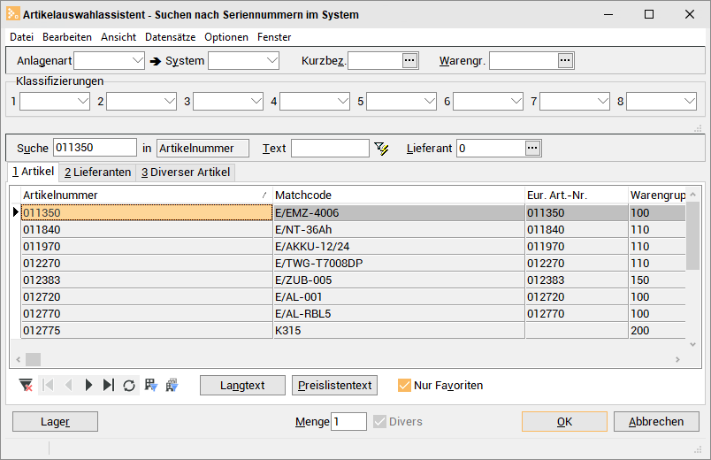Open Kurzbez. lookup ellipsis button
711x460 pixels.
click(410, 60)
